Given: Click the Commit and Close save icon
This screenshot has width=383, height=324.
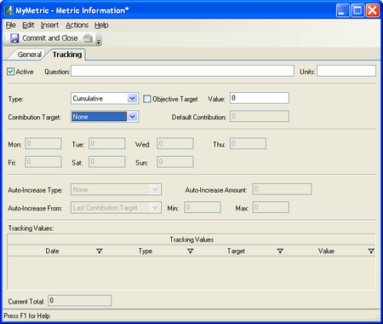Looking at the screenshot, I should (14, 38).
